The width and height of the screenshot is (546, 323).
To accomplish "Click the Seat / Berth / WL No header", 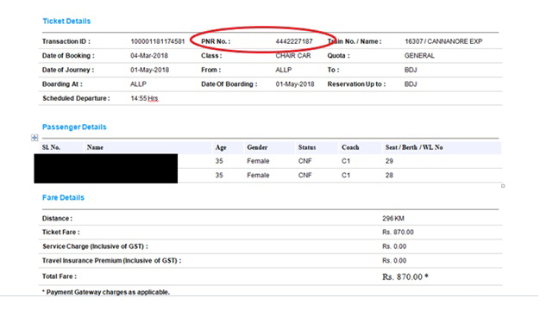I will pyautogui.click(x=414, y=147).
